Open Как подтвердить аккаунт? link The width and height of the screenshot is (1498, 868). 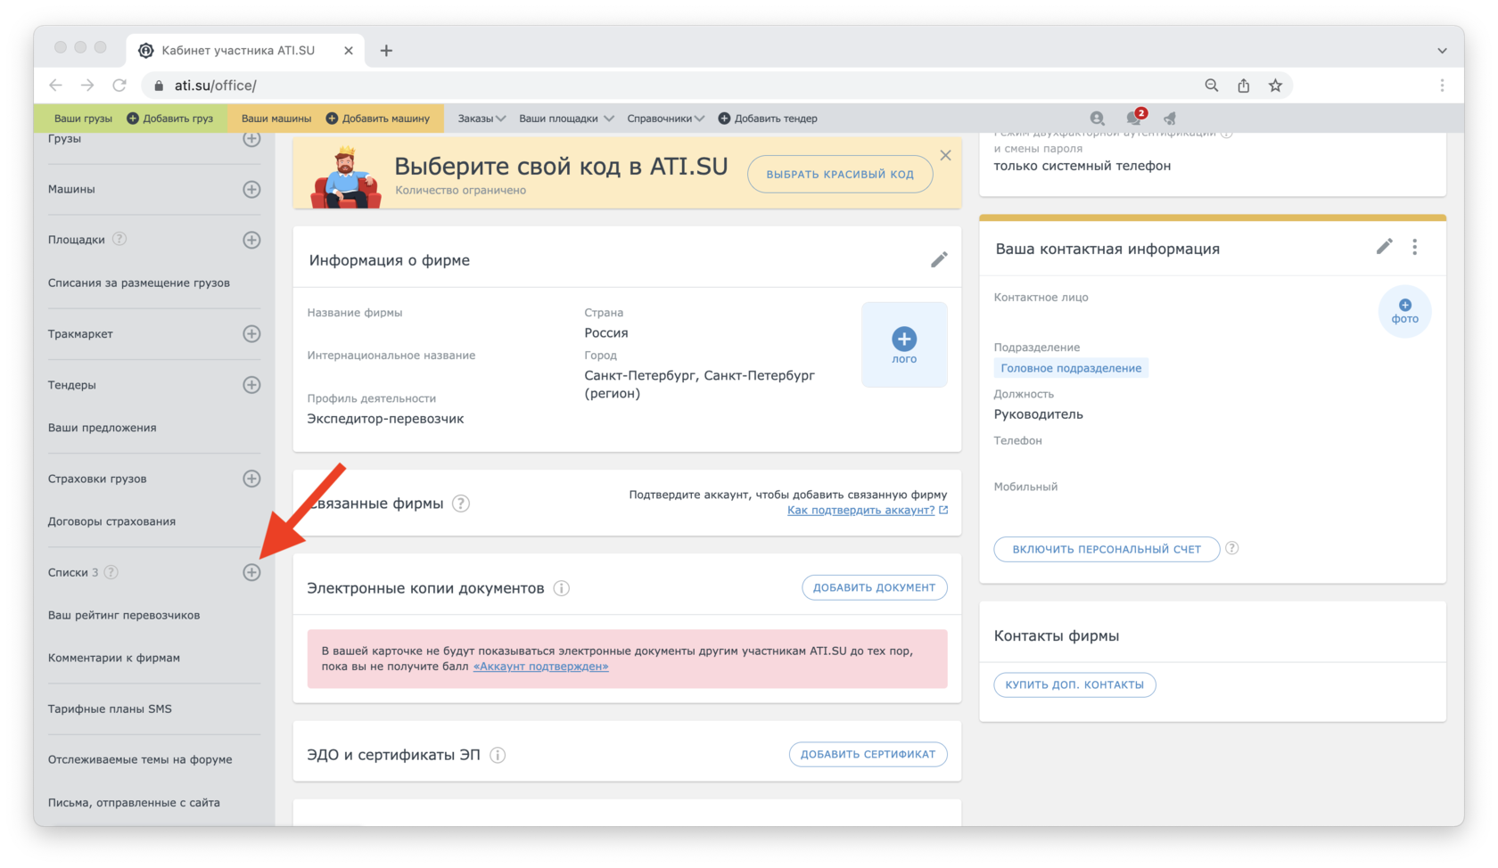click(x=861, y=510)
